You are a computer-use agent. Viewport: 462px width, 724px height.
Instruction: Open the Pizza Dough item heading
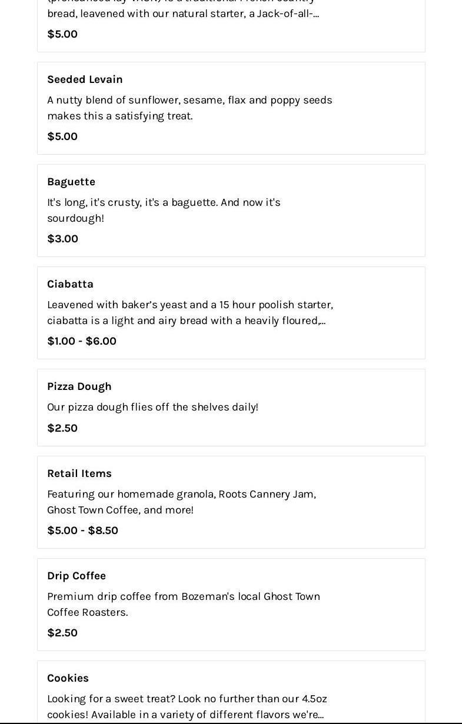[x=79, y=386]
